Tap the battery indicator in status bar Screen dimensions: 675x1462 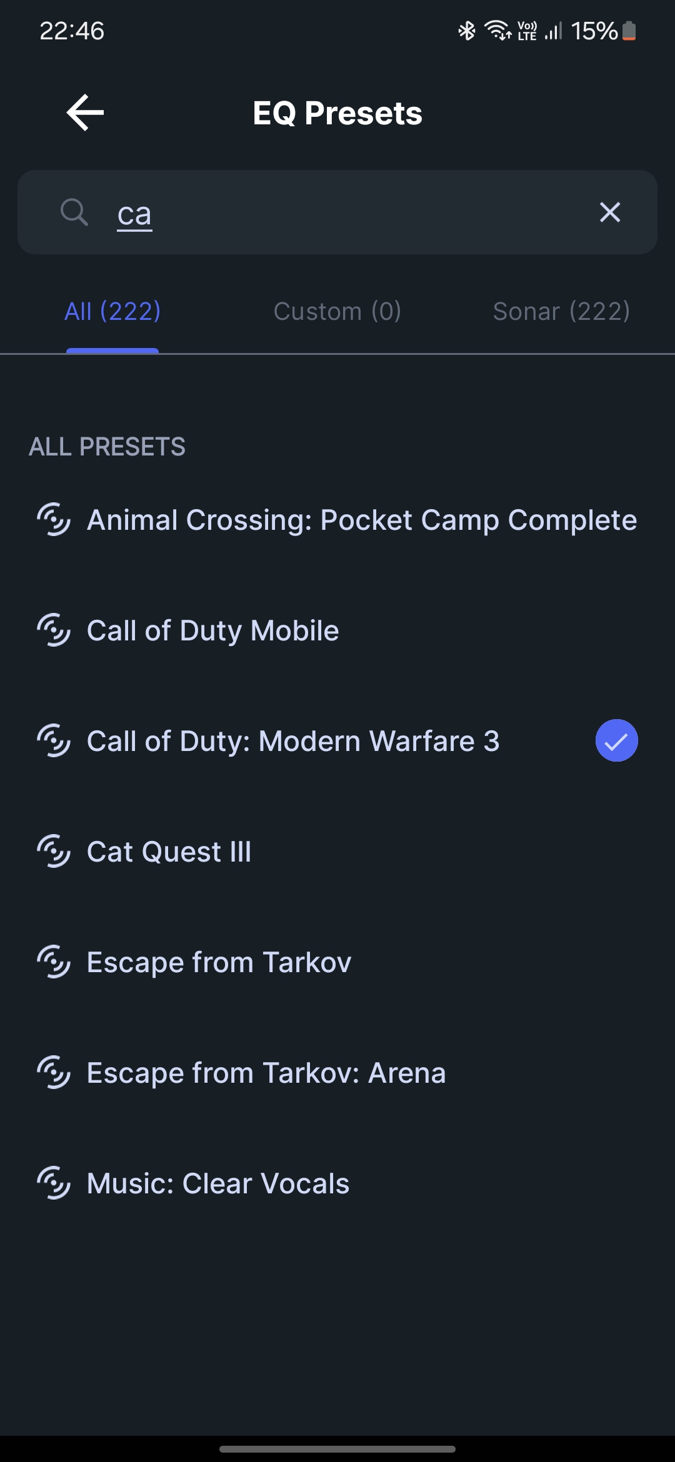tap(629, 31)
